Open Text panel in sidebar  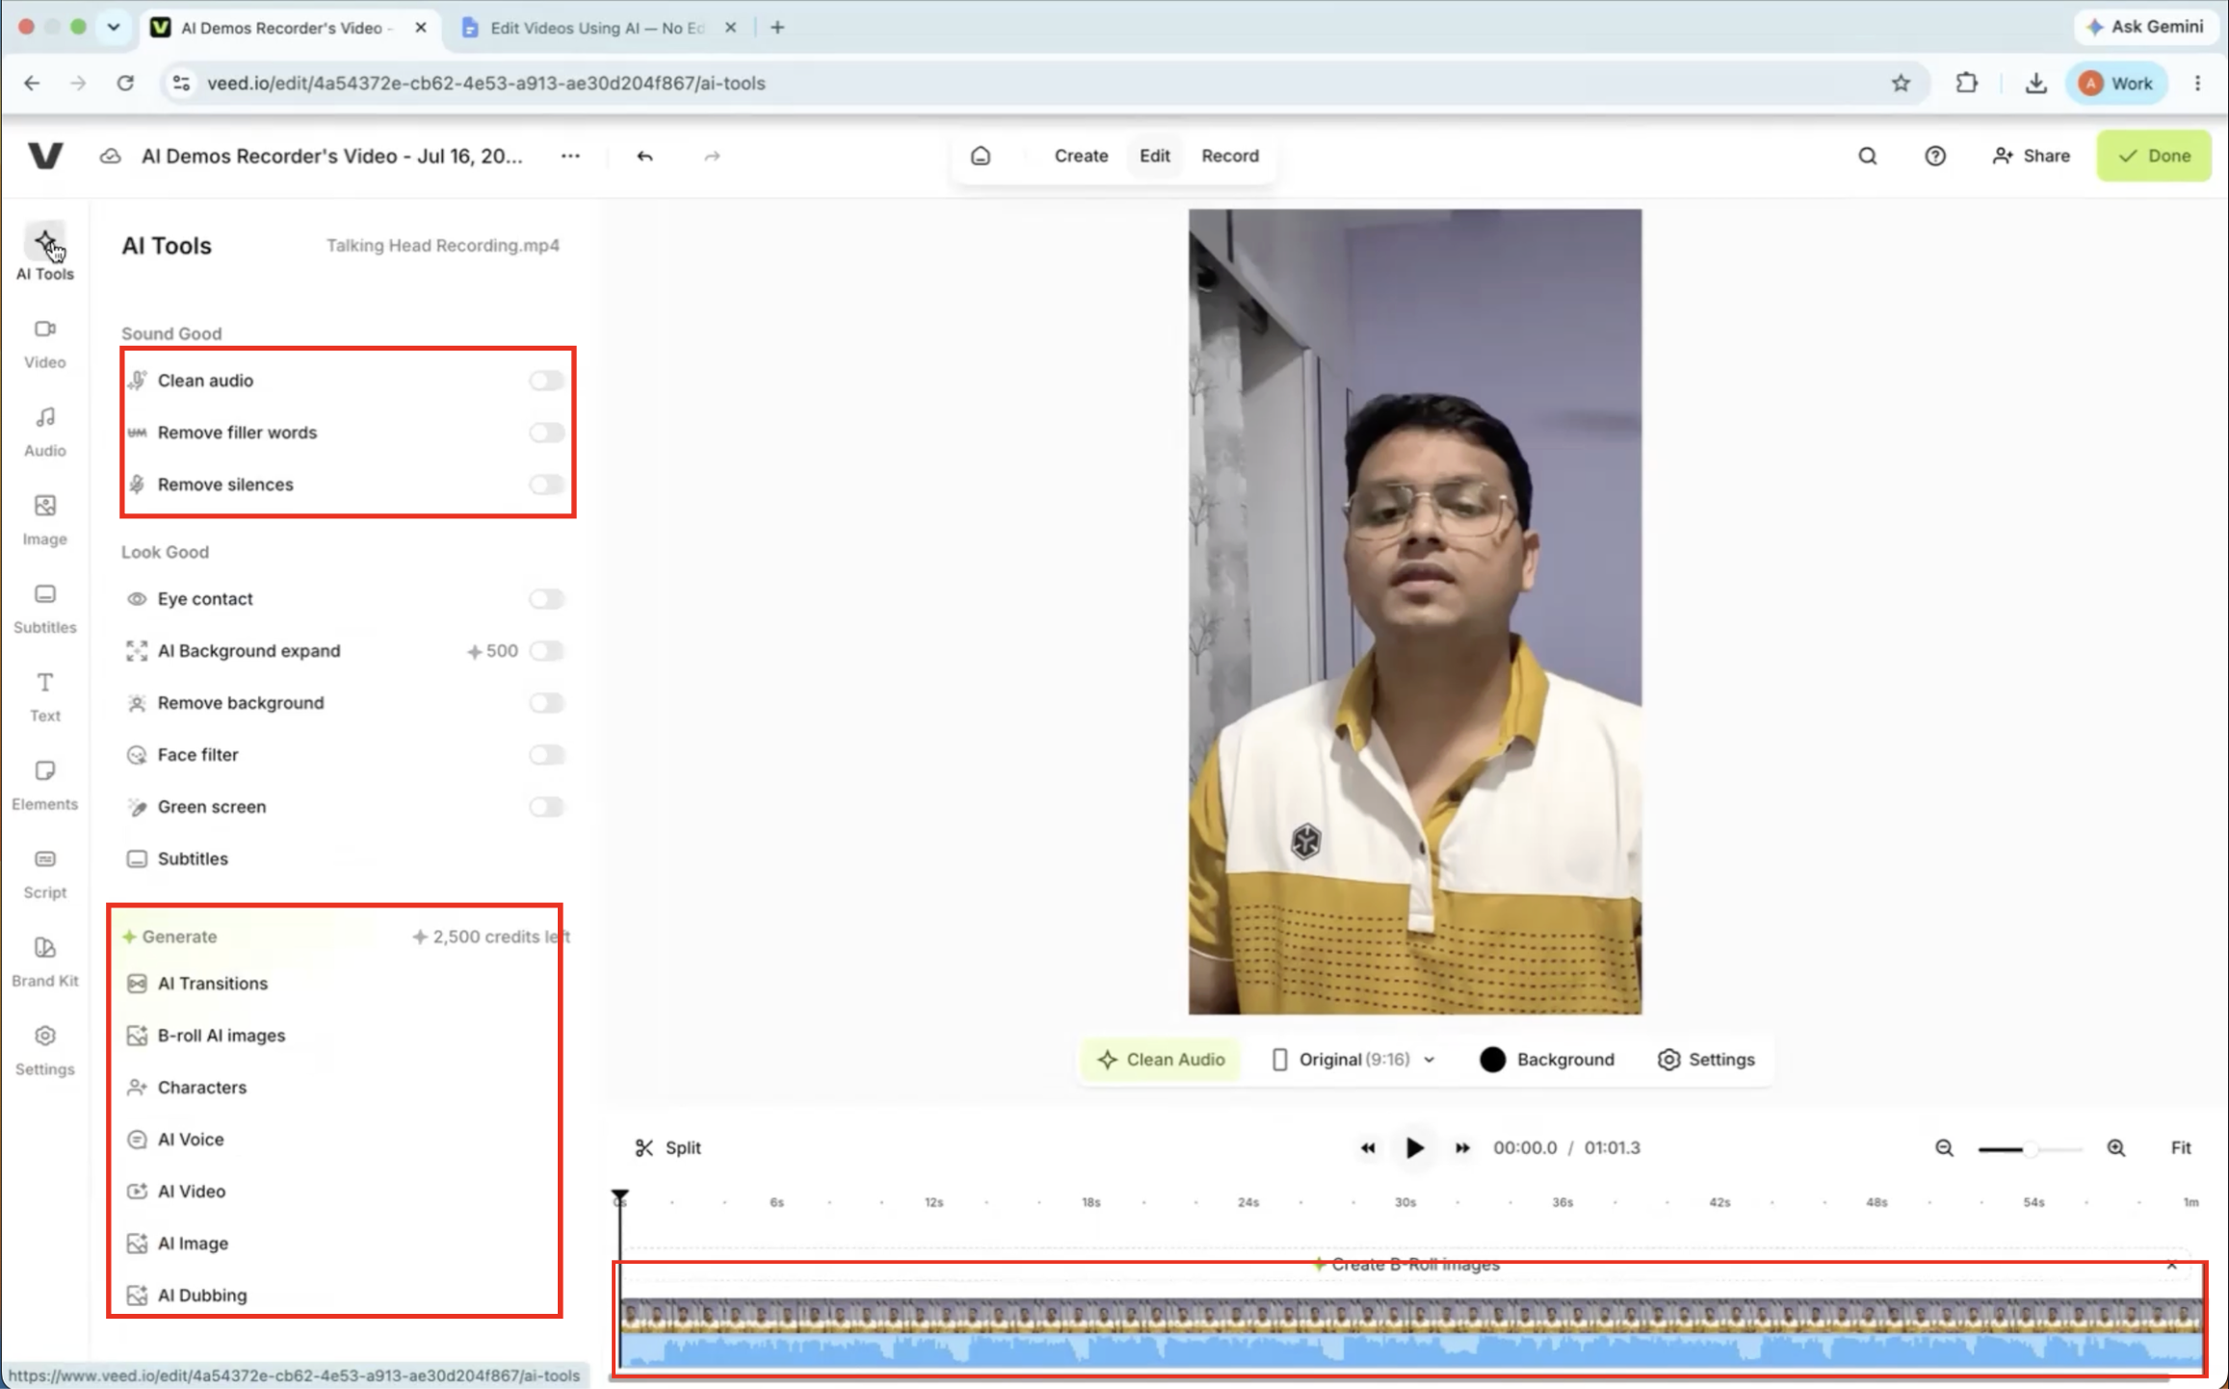44,697
